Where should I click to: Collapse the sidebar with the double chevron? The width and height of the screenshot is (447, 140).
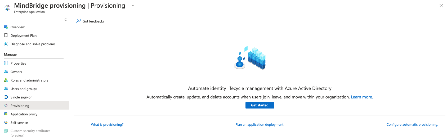(x=65, y=20)
